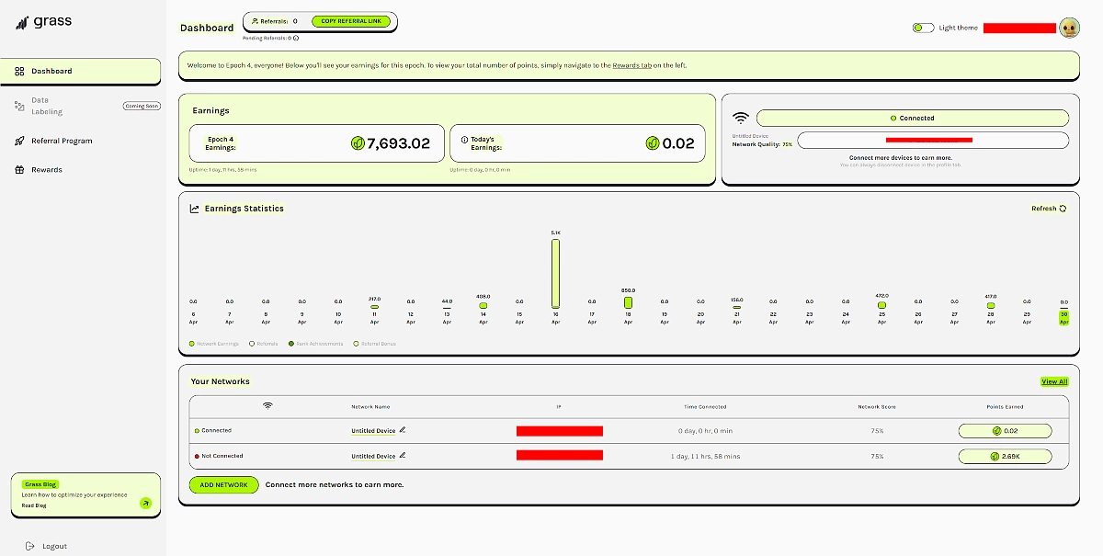The image size is (1103, 556).
Task: Click the Logout button
Action: coord(46,546)
